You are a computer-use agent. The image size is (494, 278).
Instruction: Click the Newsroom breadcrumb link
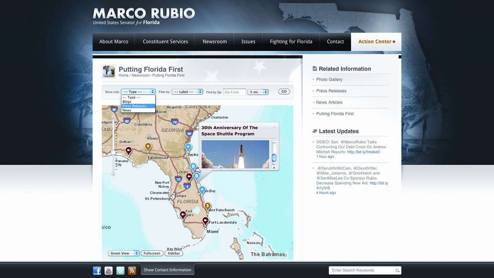pos(140,75)
